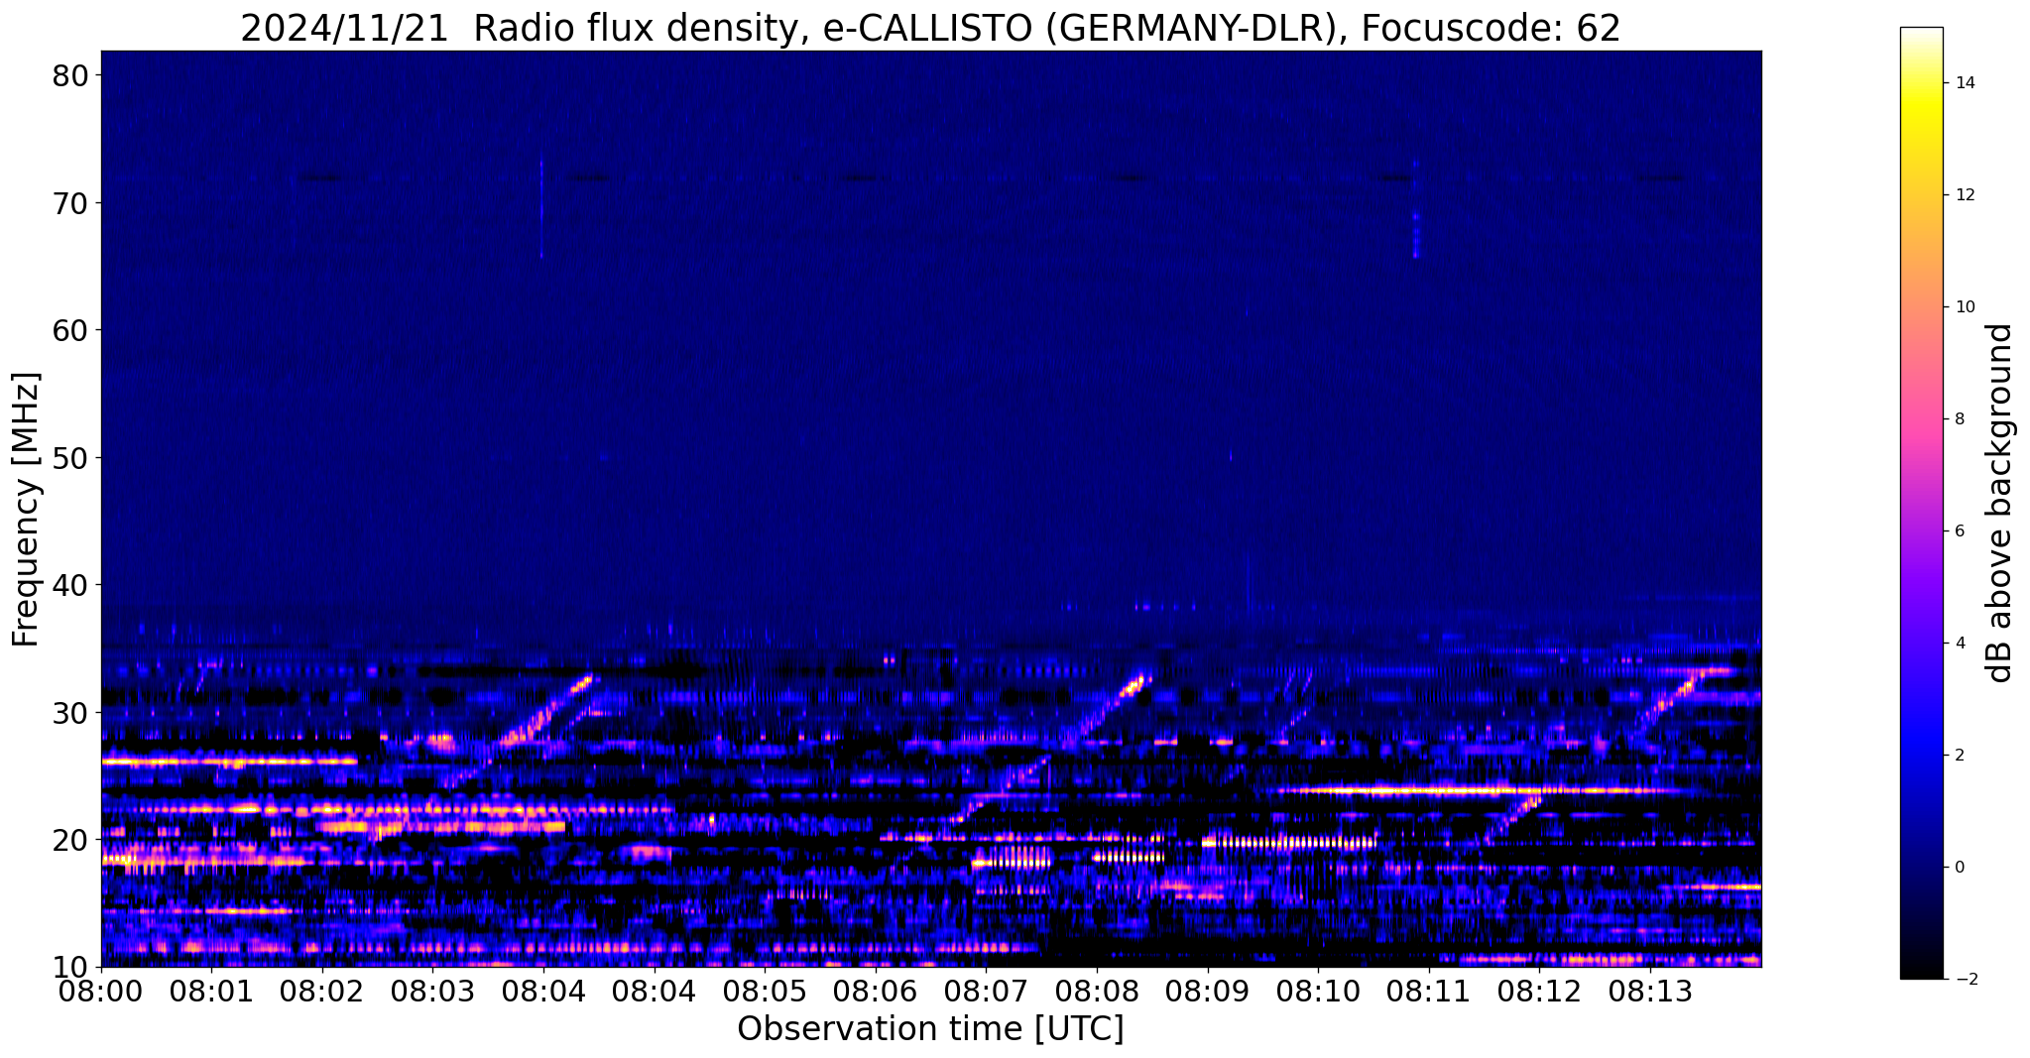2030x1058 pixels.
Task: Click time axis tick label 08:03
Action: [433, 993]
